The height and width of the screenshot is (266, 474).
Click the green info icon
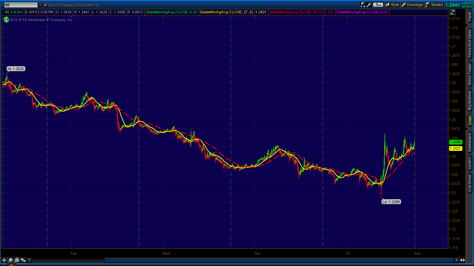(x=6, y=20)
